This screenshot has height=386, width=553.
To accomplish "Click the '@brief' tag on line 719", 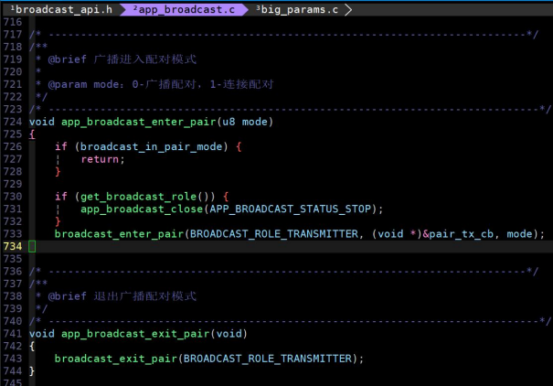I will tap(67, 59).
